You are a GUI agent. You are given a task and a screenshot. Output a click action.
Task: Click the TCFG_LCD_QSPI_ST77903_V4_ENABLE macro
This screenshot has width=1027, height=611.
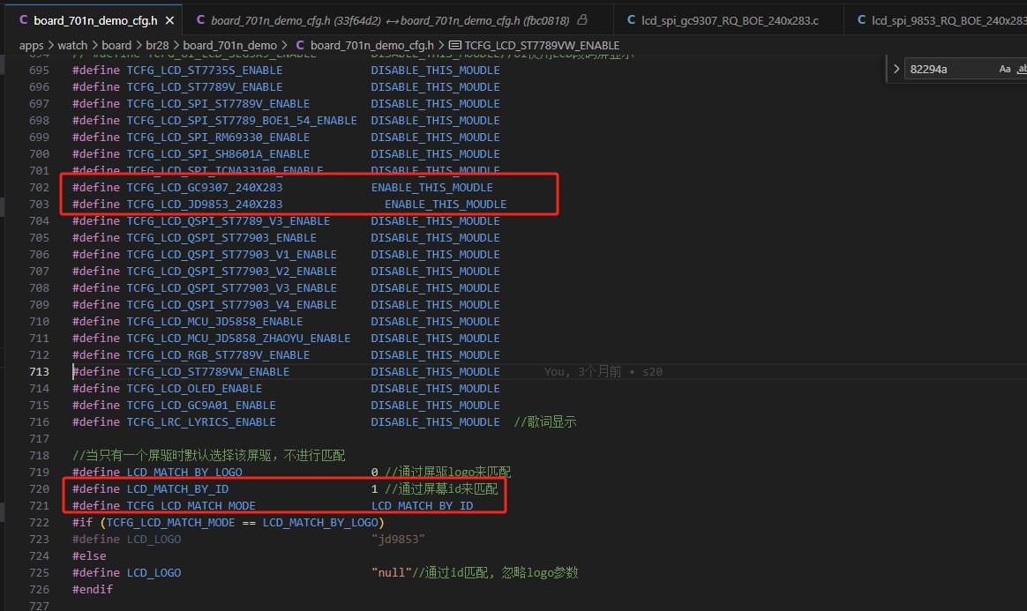coord(232,305)
